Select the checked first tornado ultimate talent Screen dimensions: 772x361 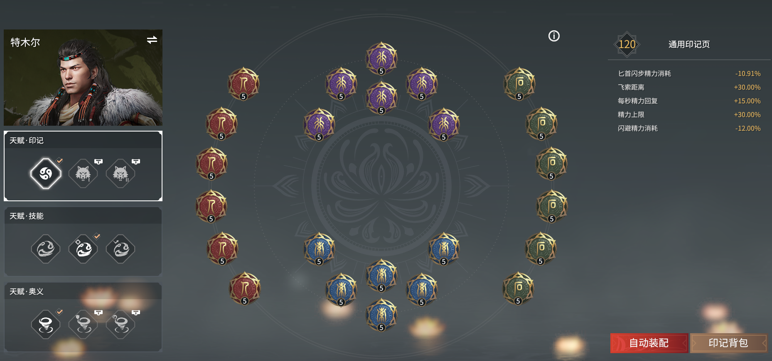tap(46, 324)
